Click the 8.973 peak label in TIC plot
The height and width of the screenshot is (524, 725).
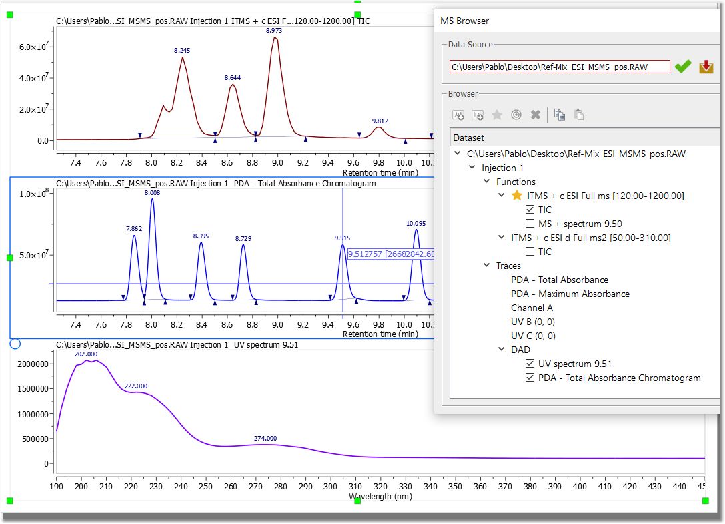pyautogui.click(x=274, y=30)
